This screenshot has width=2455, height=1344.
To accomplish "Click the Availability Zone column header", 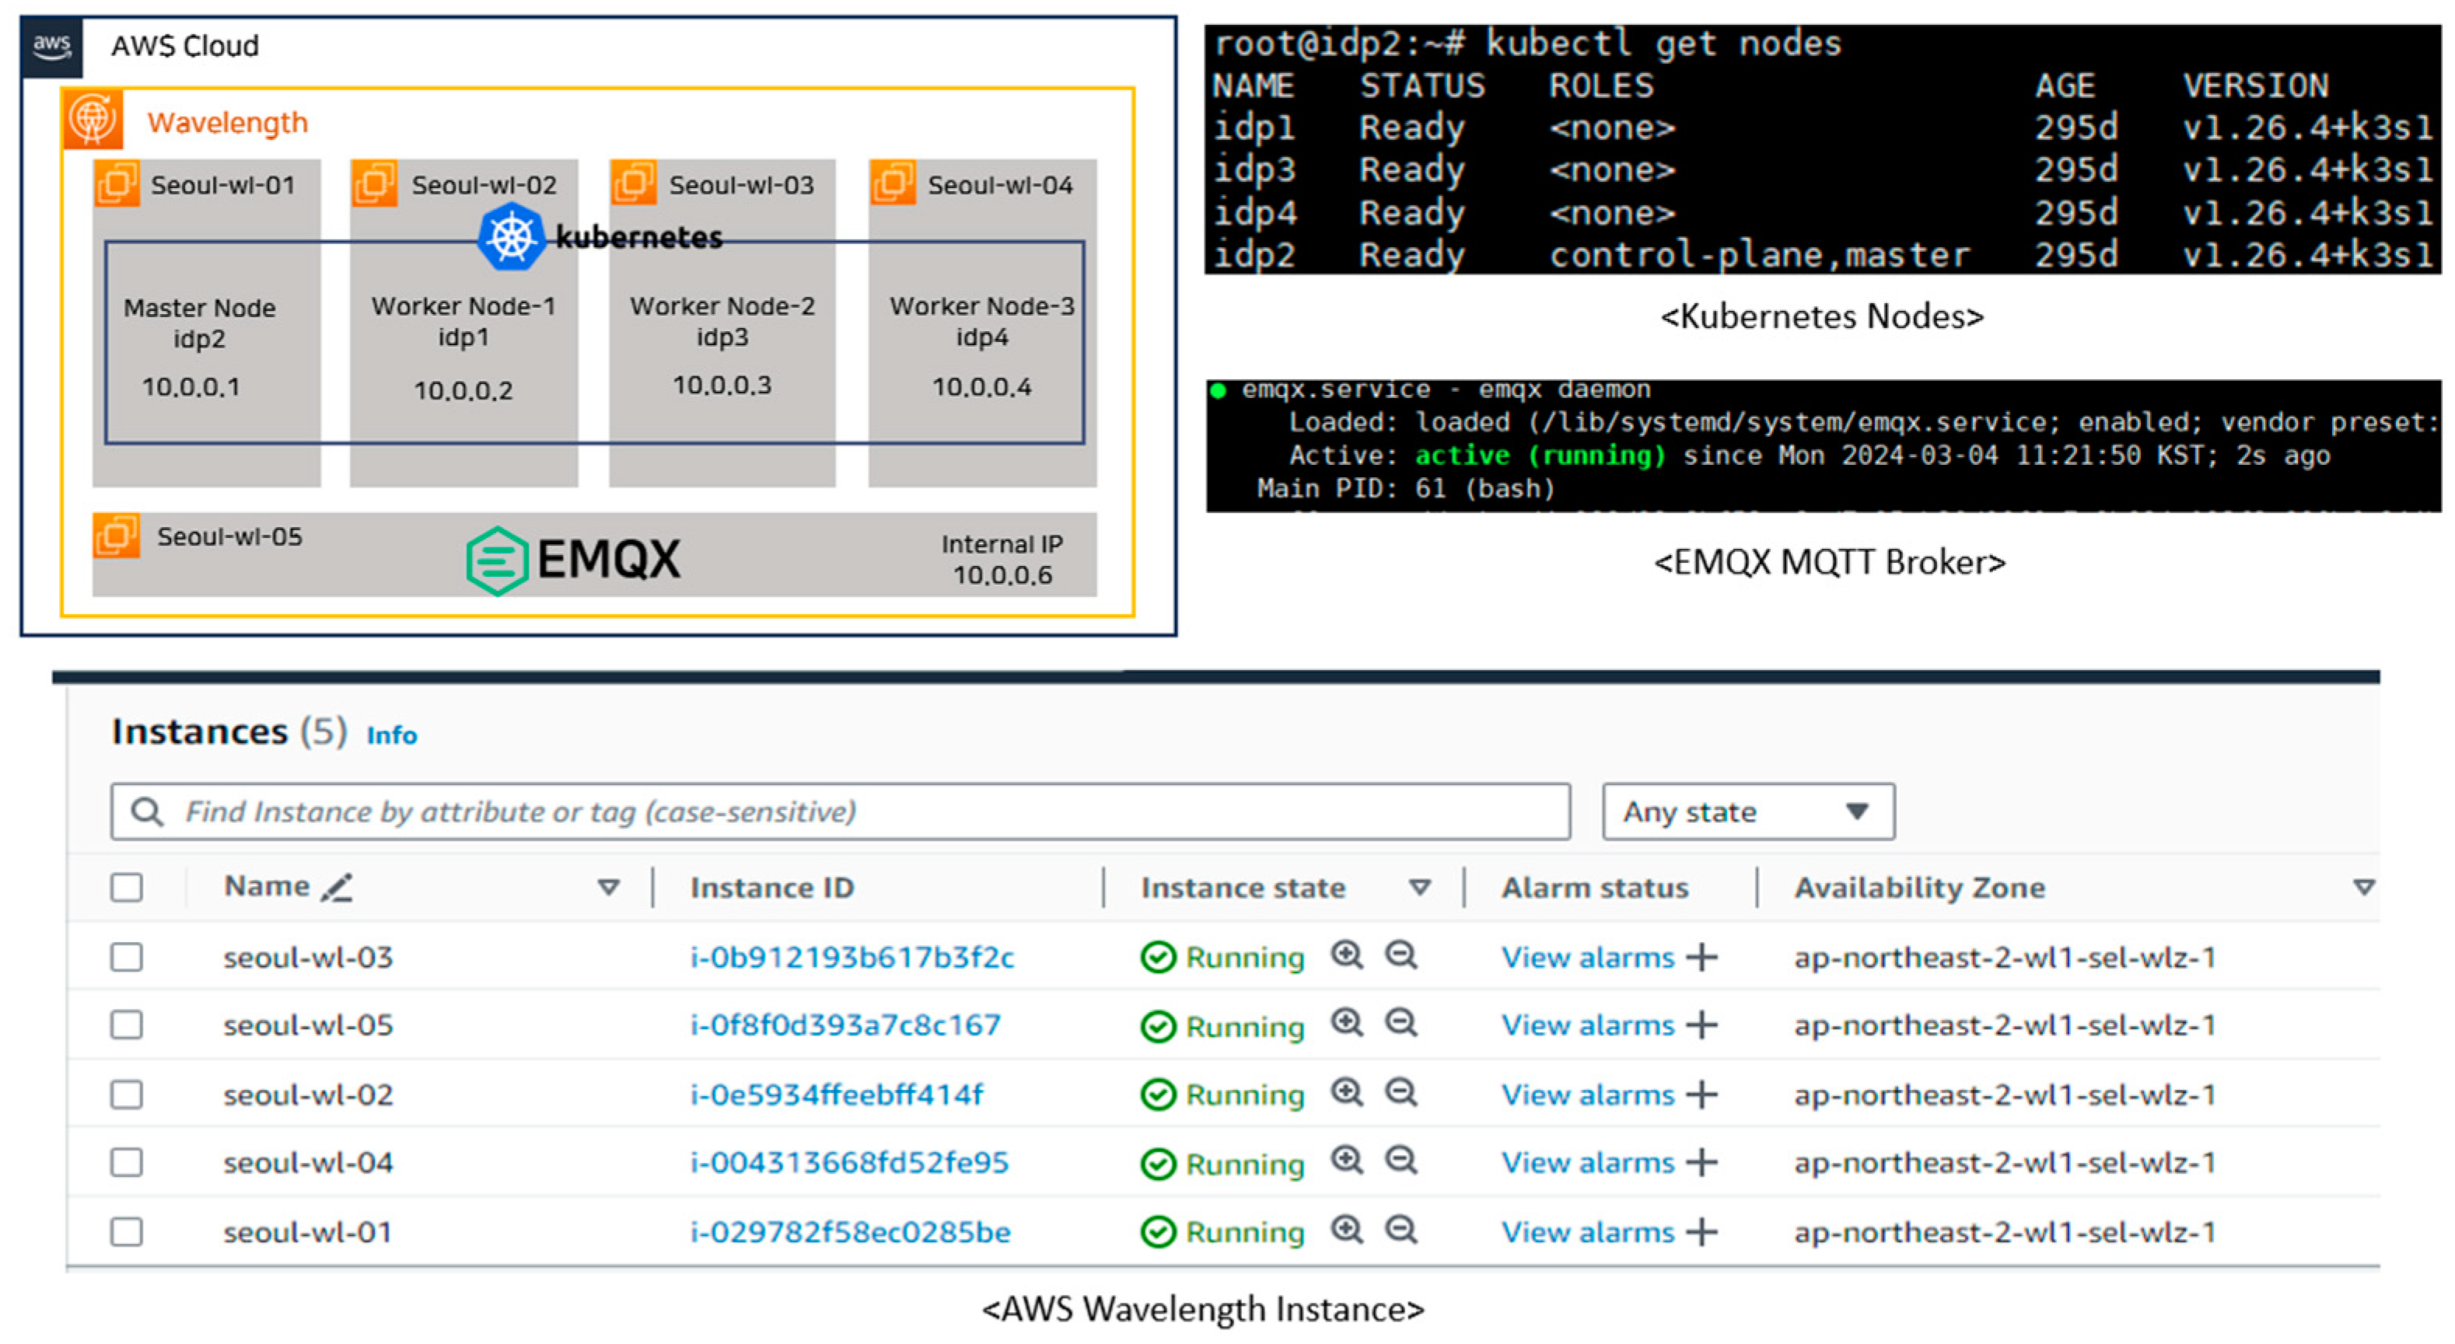I will [1918, 887].
